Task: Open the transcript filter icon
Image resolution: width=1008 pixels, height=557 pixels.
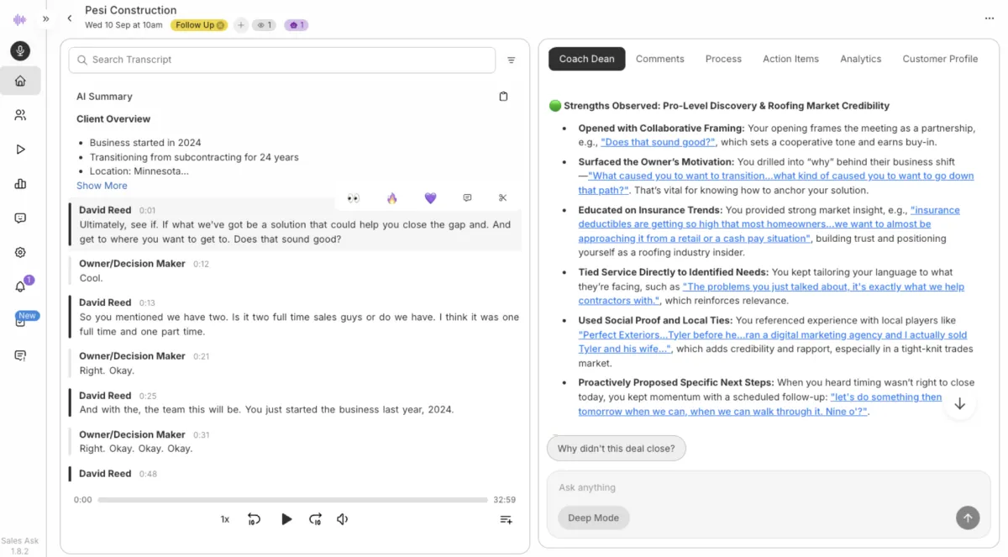Action: tap(512, 60)
